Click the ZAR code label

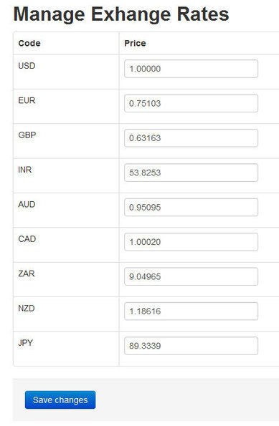pyautogui.click(x=27, y=273)
